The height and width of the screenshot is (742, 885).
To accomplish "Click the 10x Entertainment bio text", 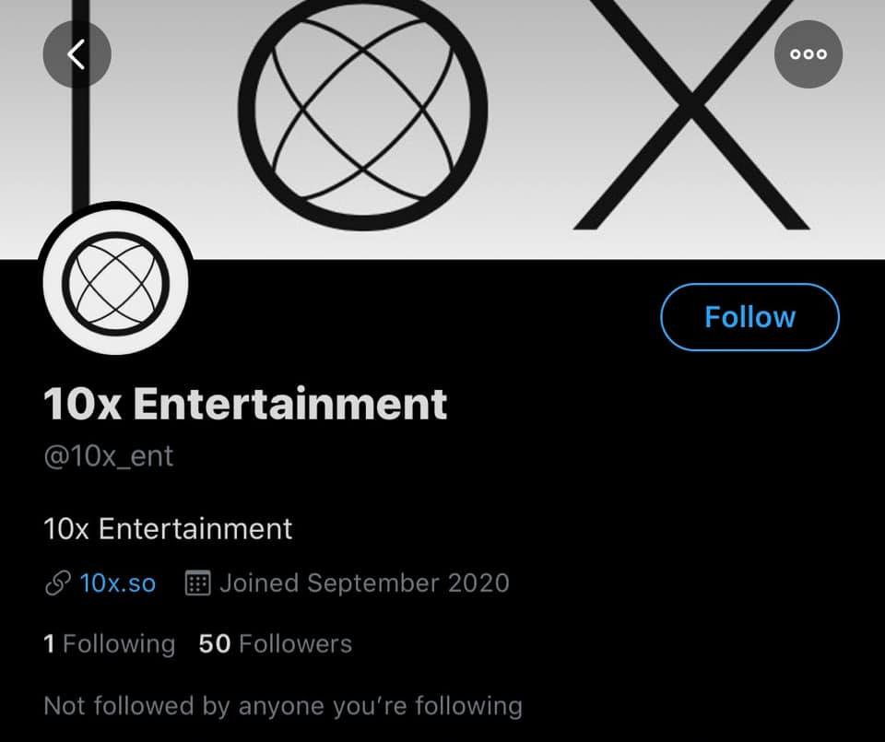I will 168,529.
